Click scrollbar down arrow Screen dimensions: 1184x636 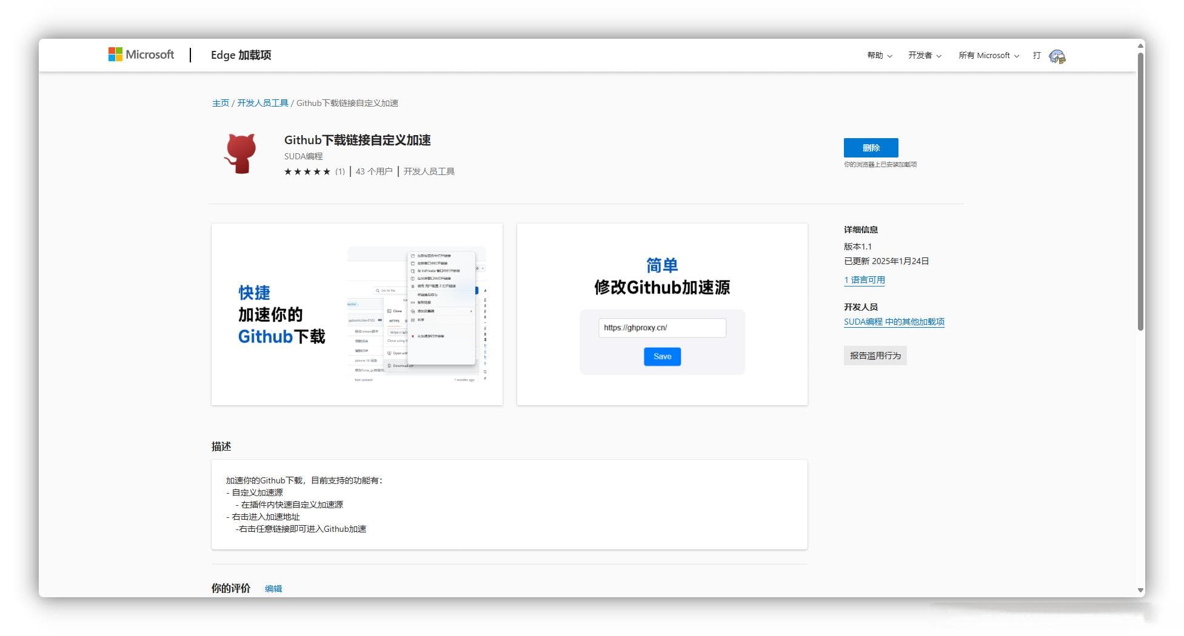(1140, 591)
